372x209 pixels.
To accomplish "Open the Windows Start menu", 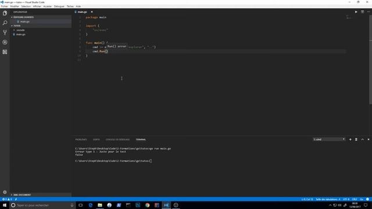I will 5,205.
